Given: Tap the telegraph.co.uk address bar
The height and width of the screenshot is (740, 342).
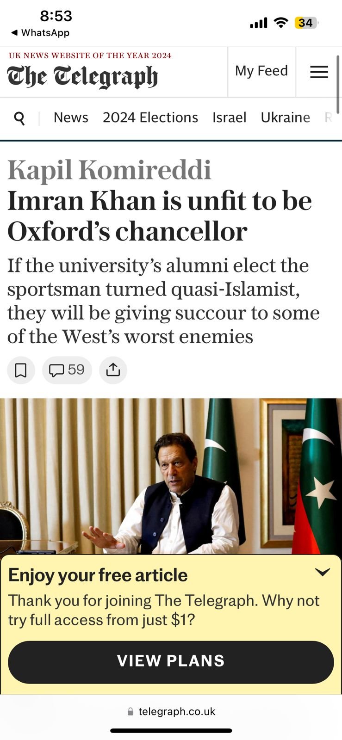Looking at the screenshot, I should point(176,712).
